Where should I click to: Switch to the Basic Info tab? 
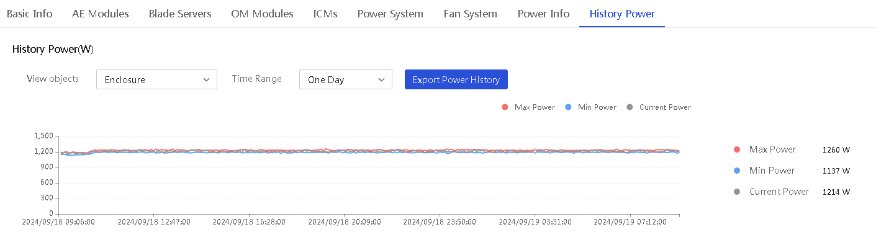coord(29,14)
